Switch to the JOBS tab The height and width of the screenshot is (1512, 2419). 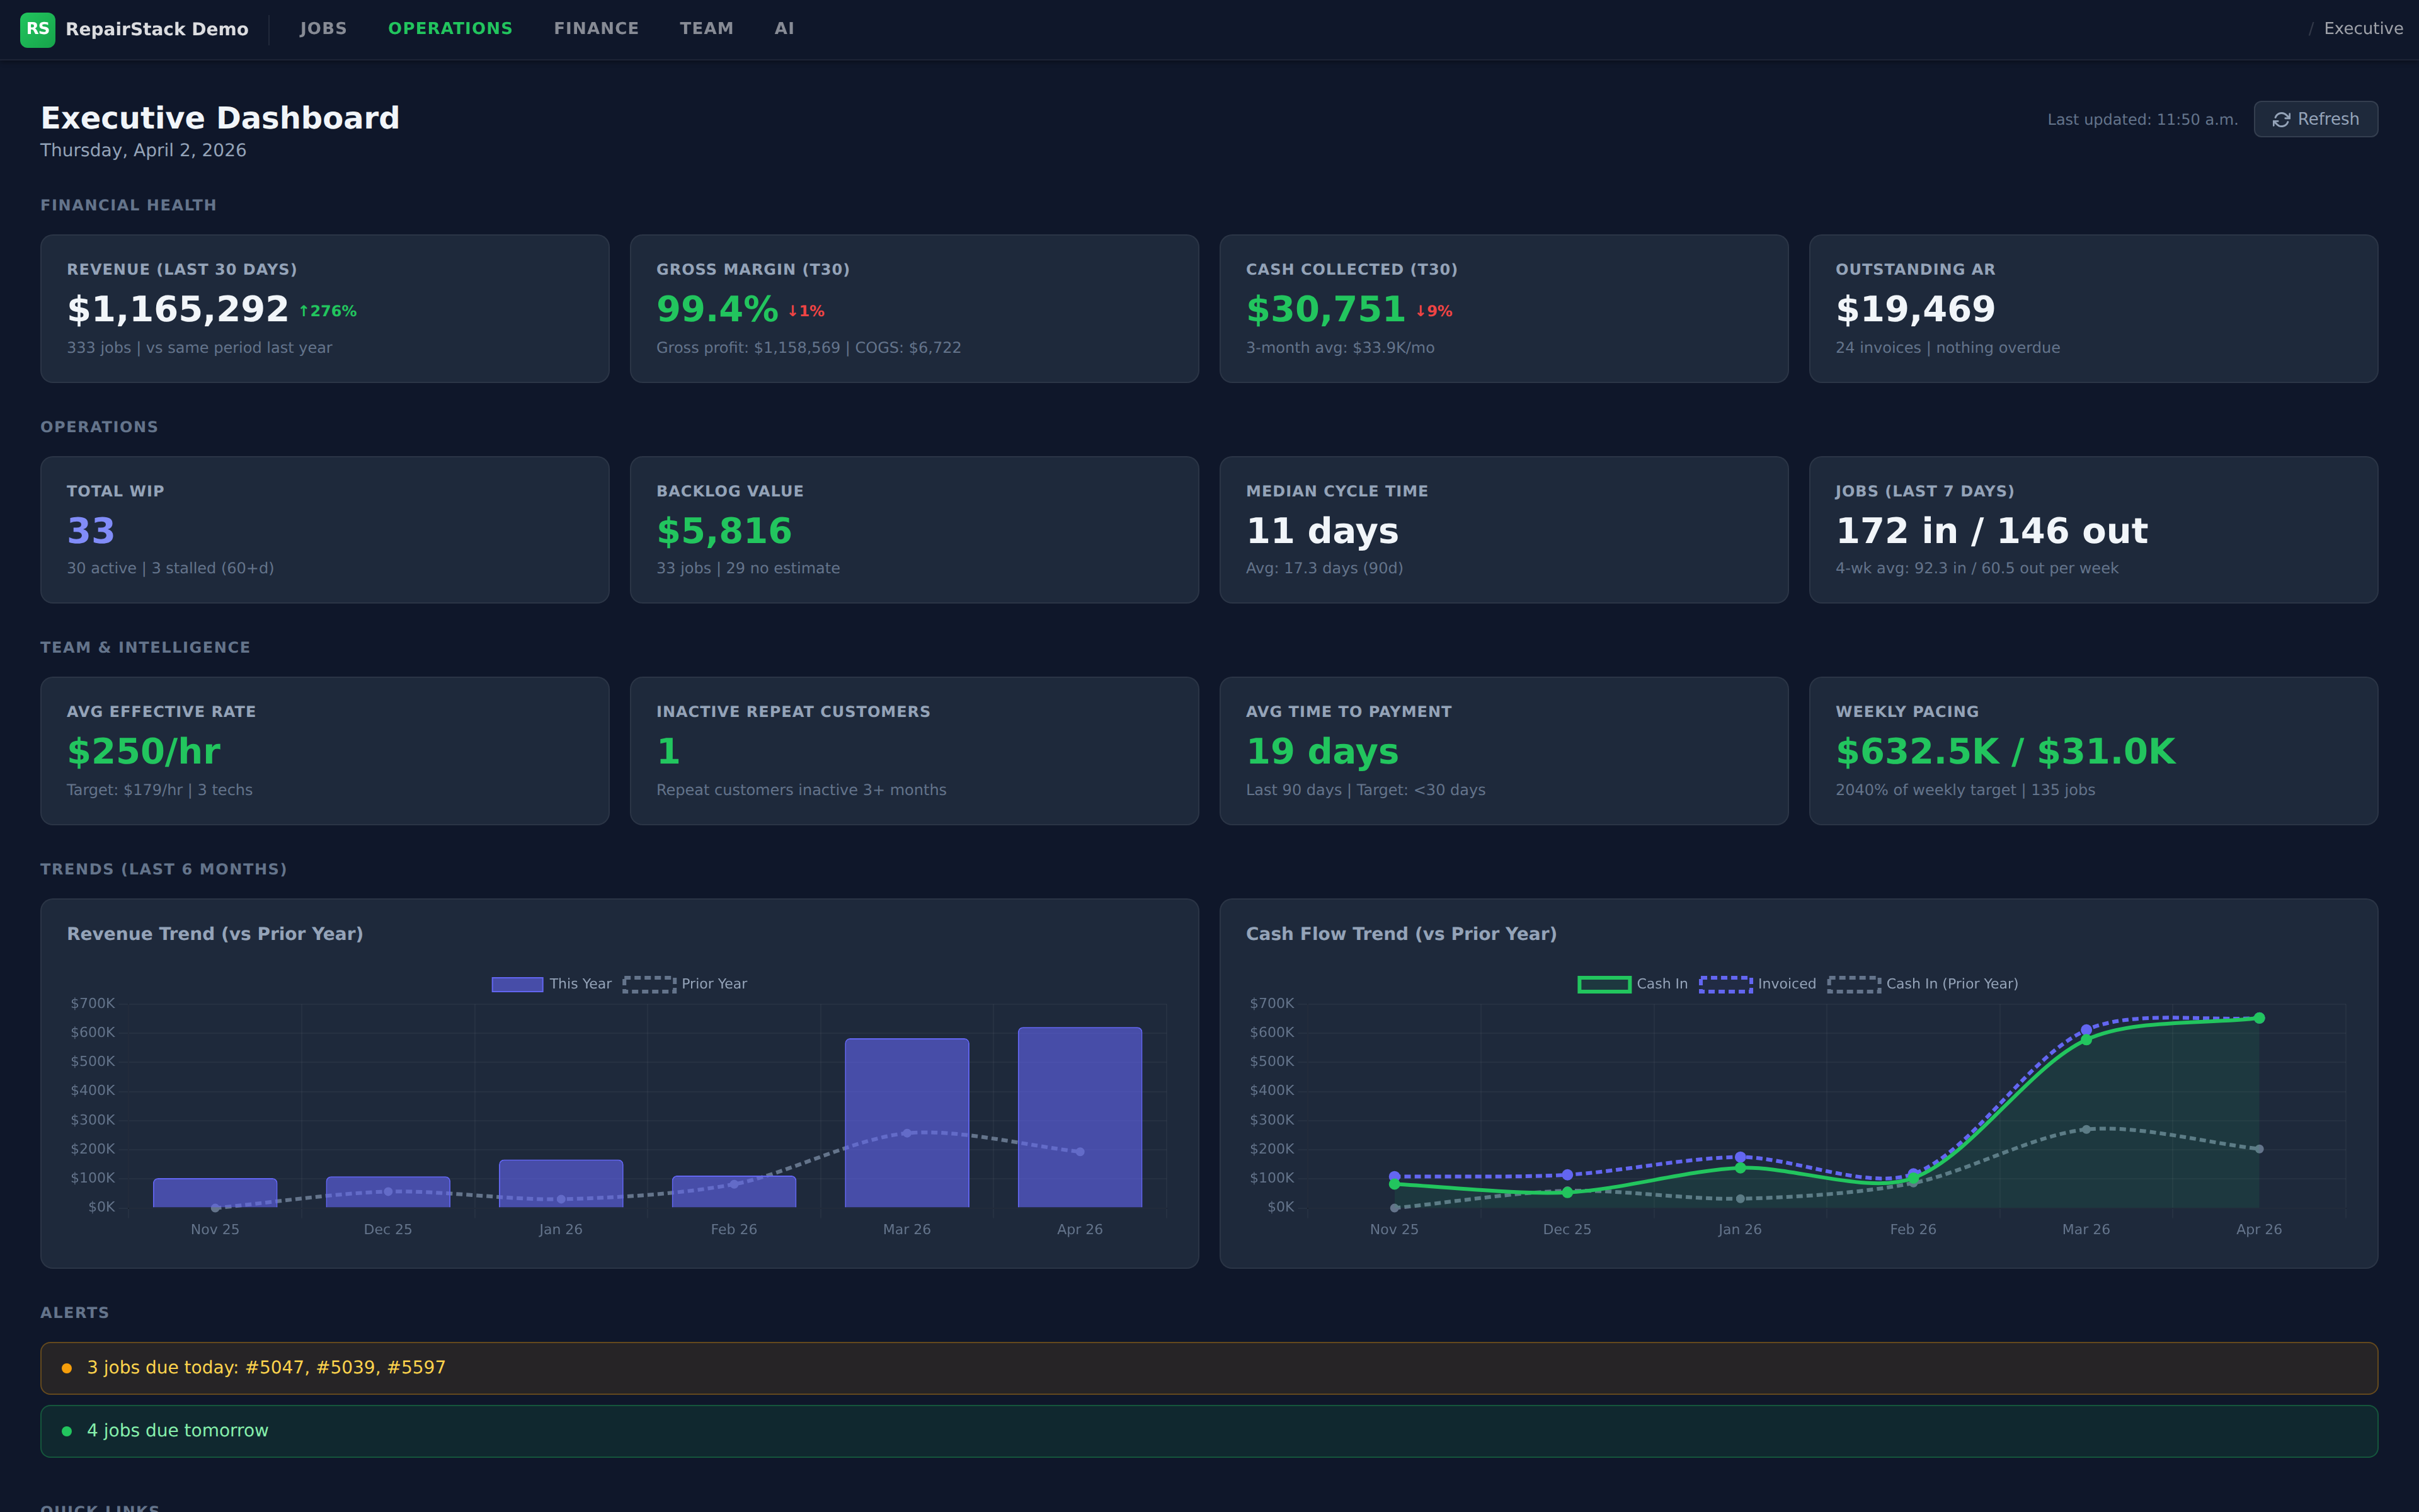click(x=322, y=28)
